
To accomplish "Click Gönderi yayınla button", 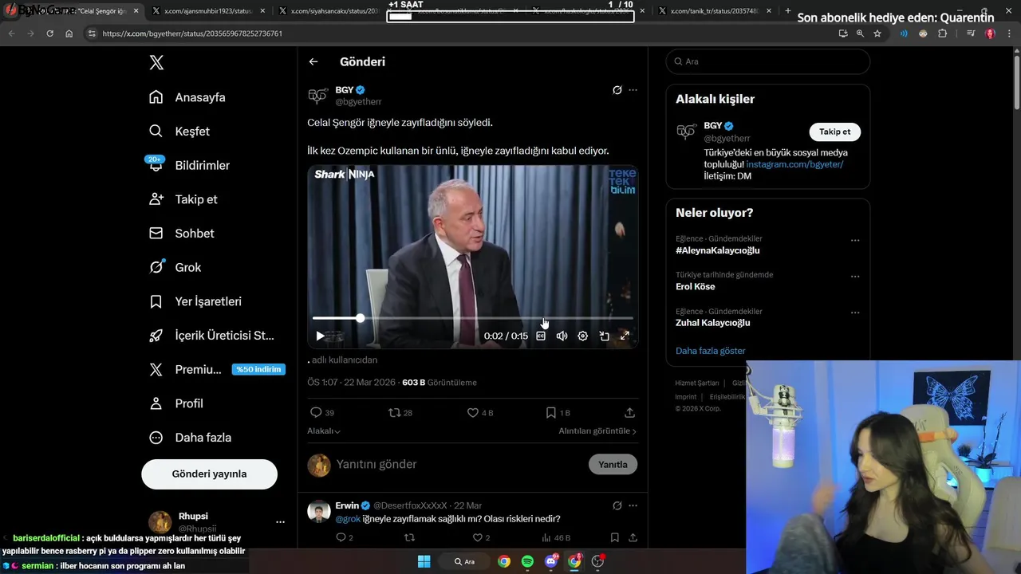I will (x=209, y=474).
